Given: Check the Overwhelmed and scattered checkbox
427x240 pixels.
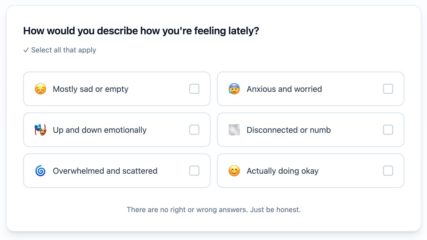Looking at the screenshot, I should [x=194, y=171].
